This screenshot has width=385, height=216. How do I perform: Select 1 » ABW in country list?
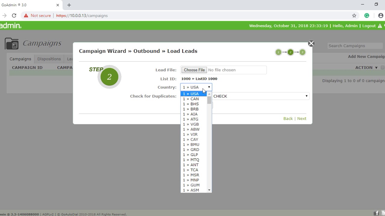[194, 130]
